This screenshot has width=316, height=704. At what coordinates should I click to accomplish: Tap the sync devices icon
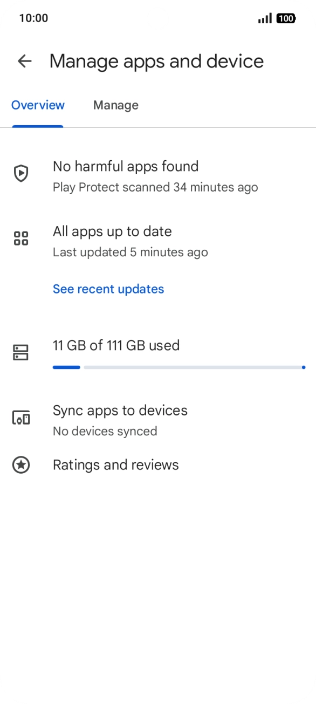tap(21, 418)
